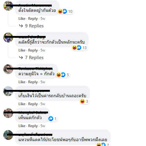View the 13 reactions on the second comment
The image size is (146, 146).
80,48
